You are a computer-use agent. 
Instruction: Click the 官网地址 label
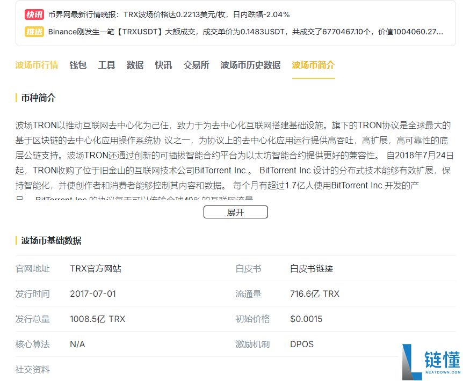point(32,269)
